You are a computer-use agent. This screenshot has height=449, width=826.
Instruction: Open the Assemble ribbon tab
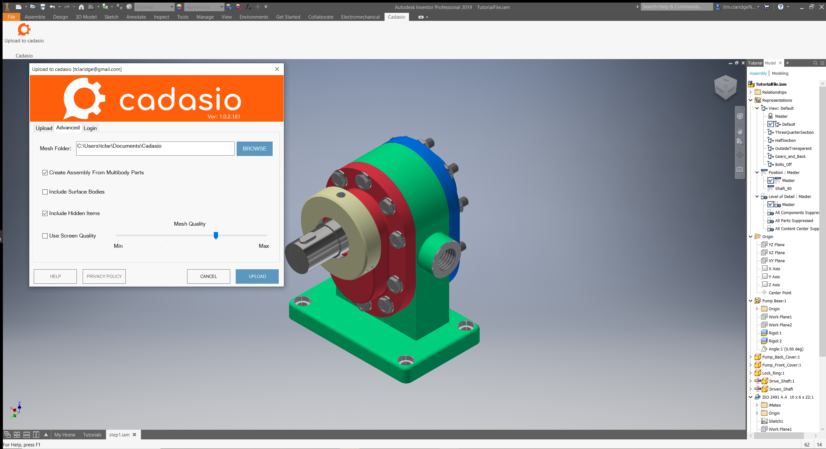35,17
